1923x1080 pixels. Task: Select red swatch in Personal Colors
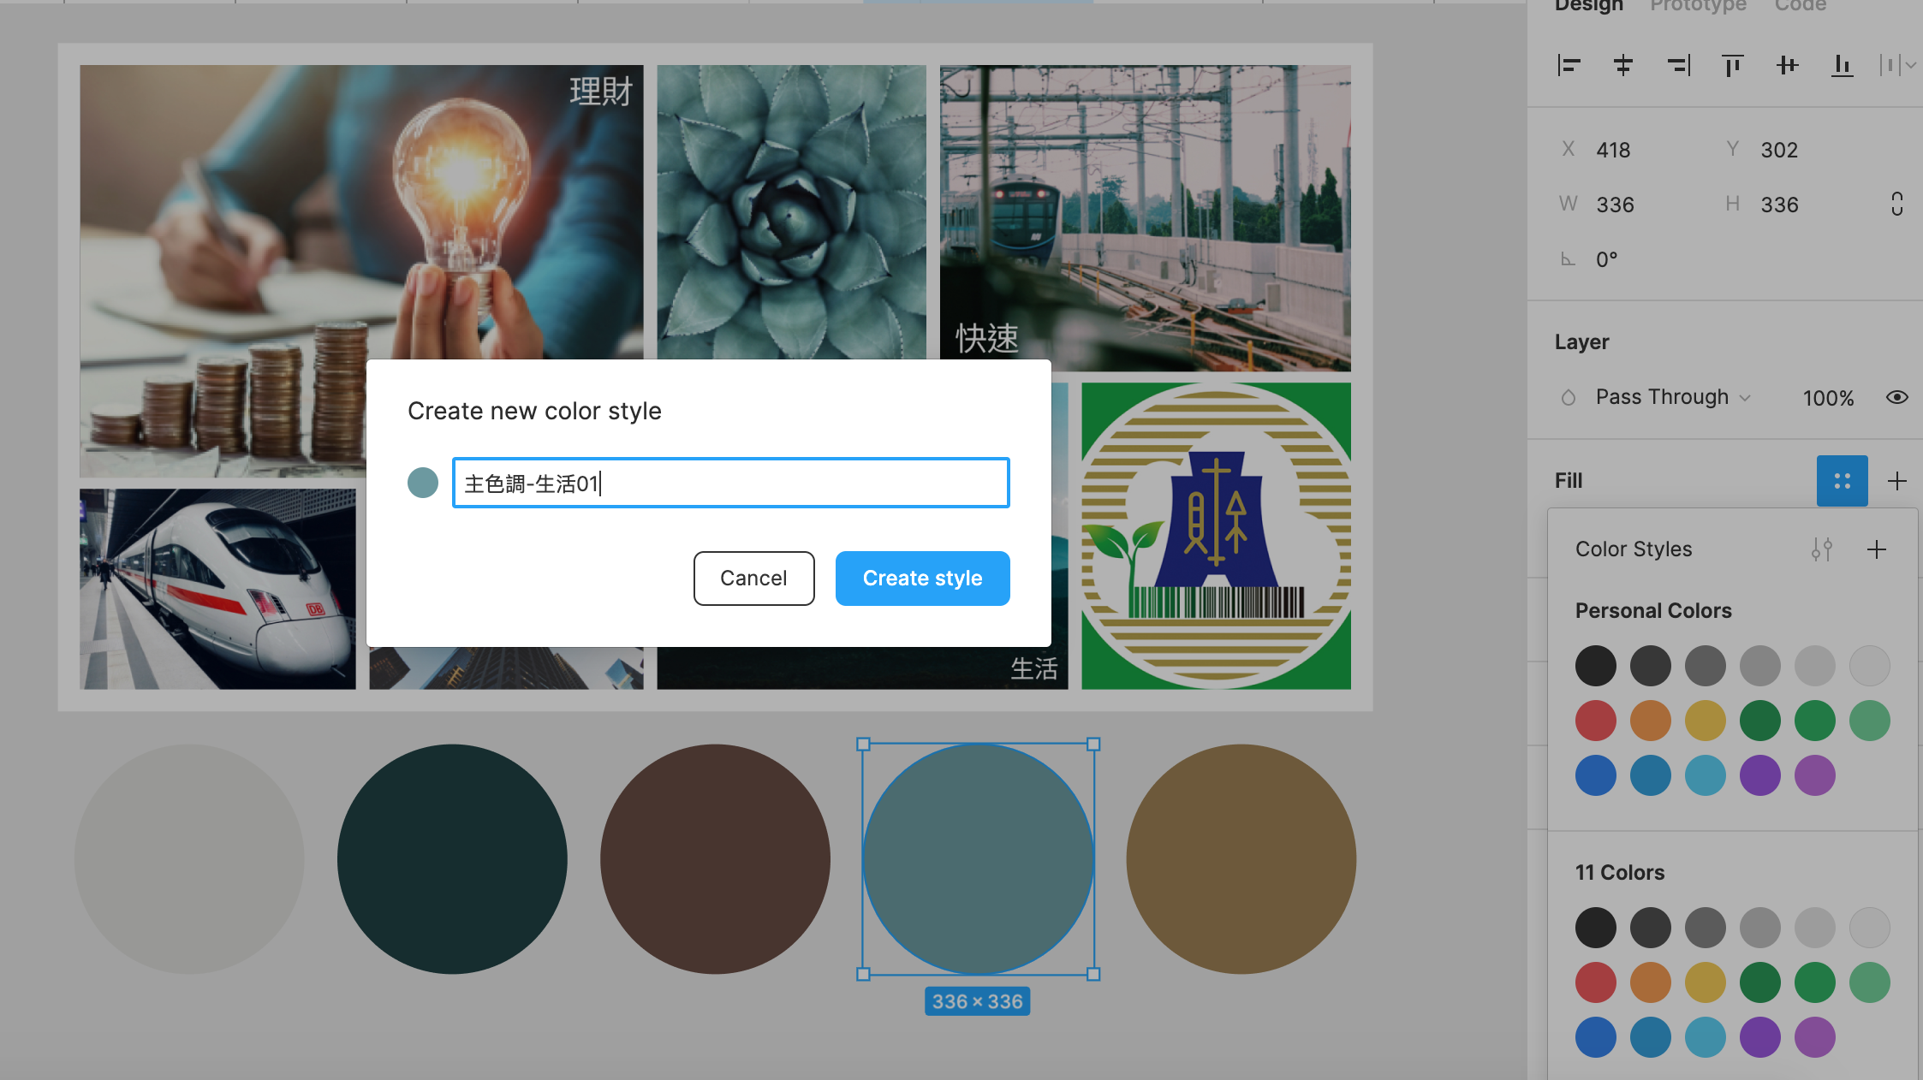click(x=1595, y=721)
